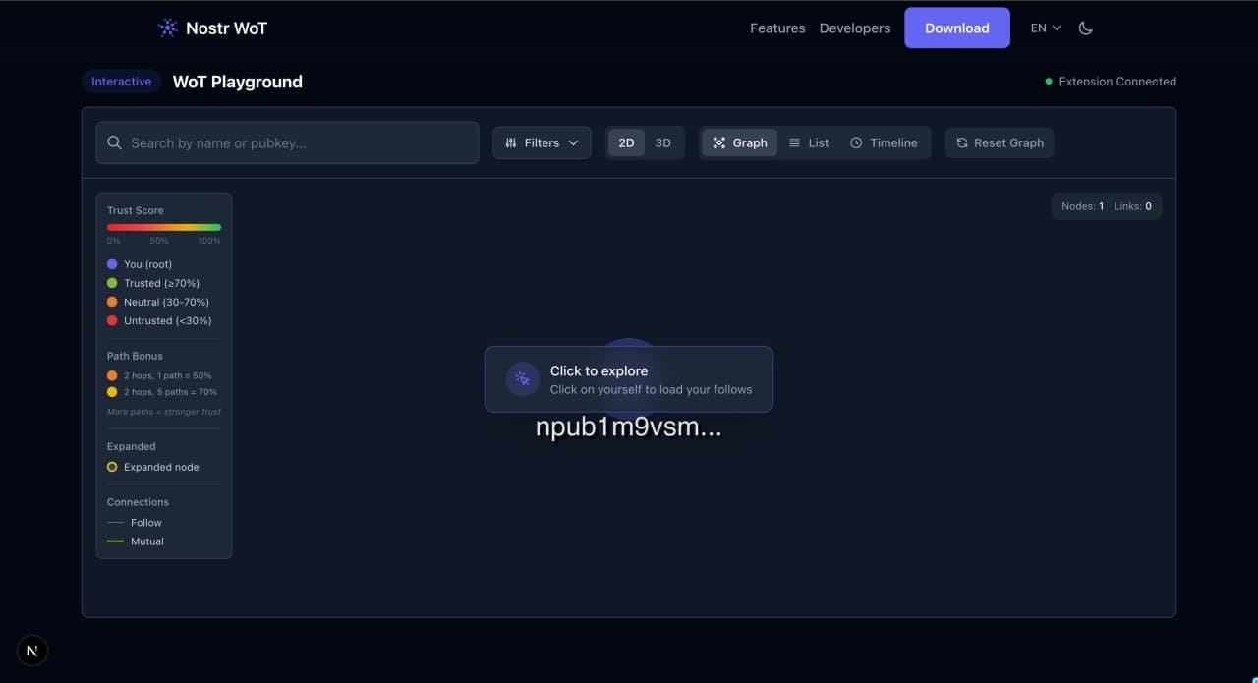Image resolution: width=1258 pixels, height=683 pixels.
Task: Click the Trust Score gradient bar
Action: pyautogui.click(x=163, y=227)
